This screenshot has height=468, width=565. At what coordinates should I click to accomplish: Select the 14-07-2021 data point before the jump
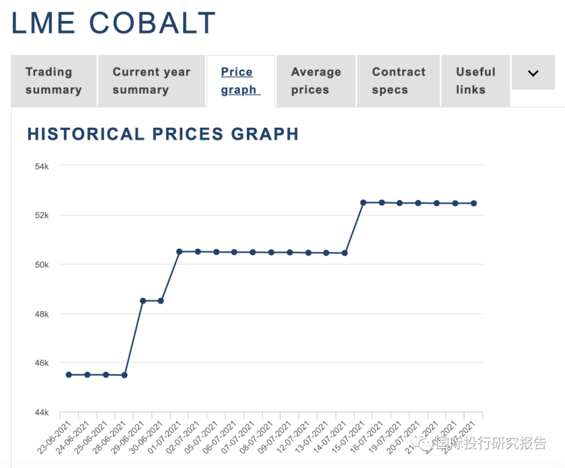point(345,253)
